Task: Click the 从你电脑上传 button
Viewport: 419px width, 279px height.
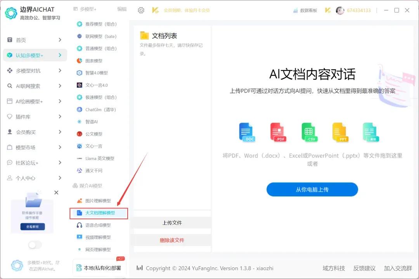Action: [312, 189]
